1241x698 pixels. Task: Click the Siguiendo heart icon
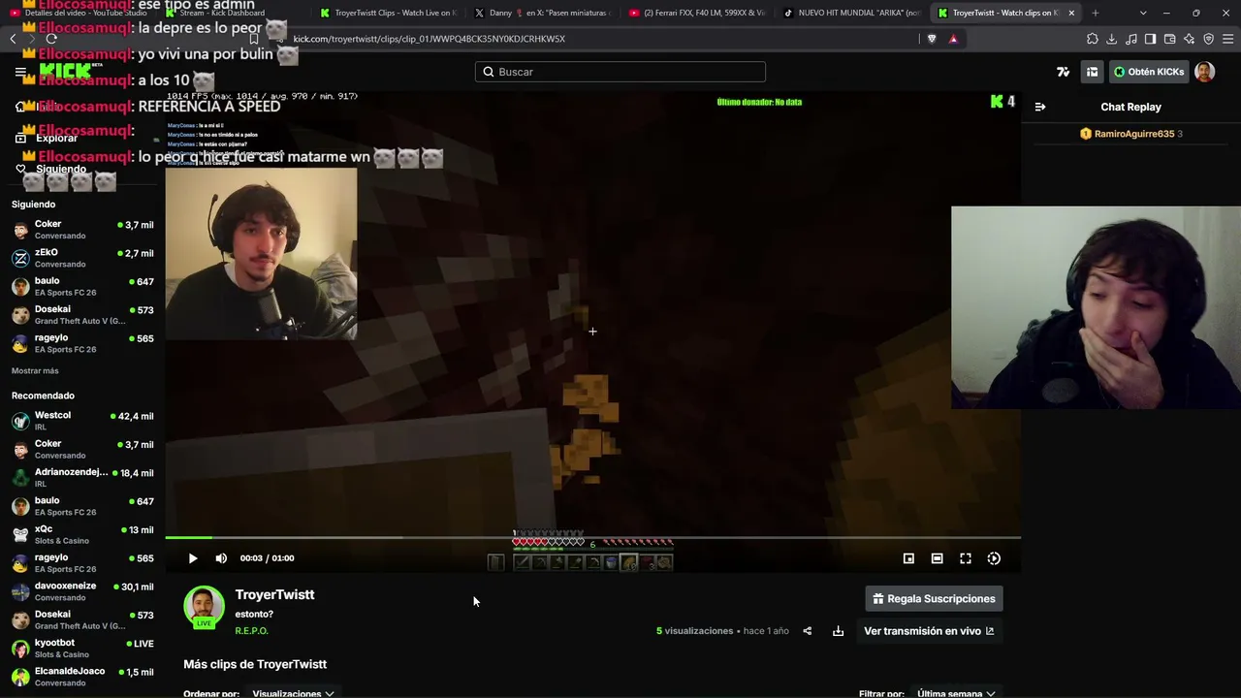(20, 169)
